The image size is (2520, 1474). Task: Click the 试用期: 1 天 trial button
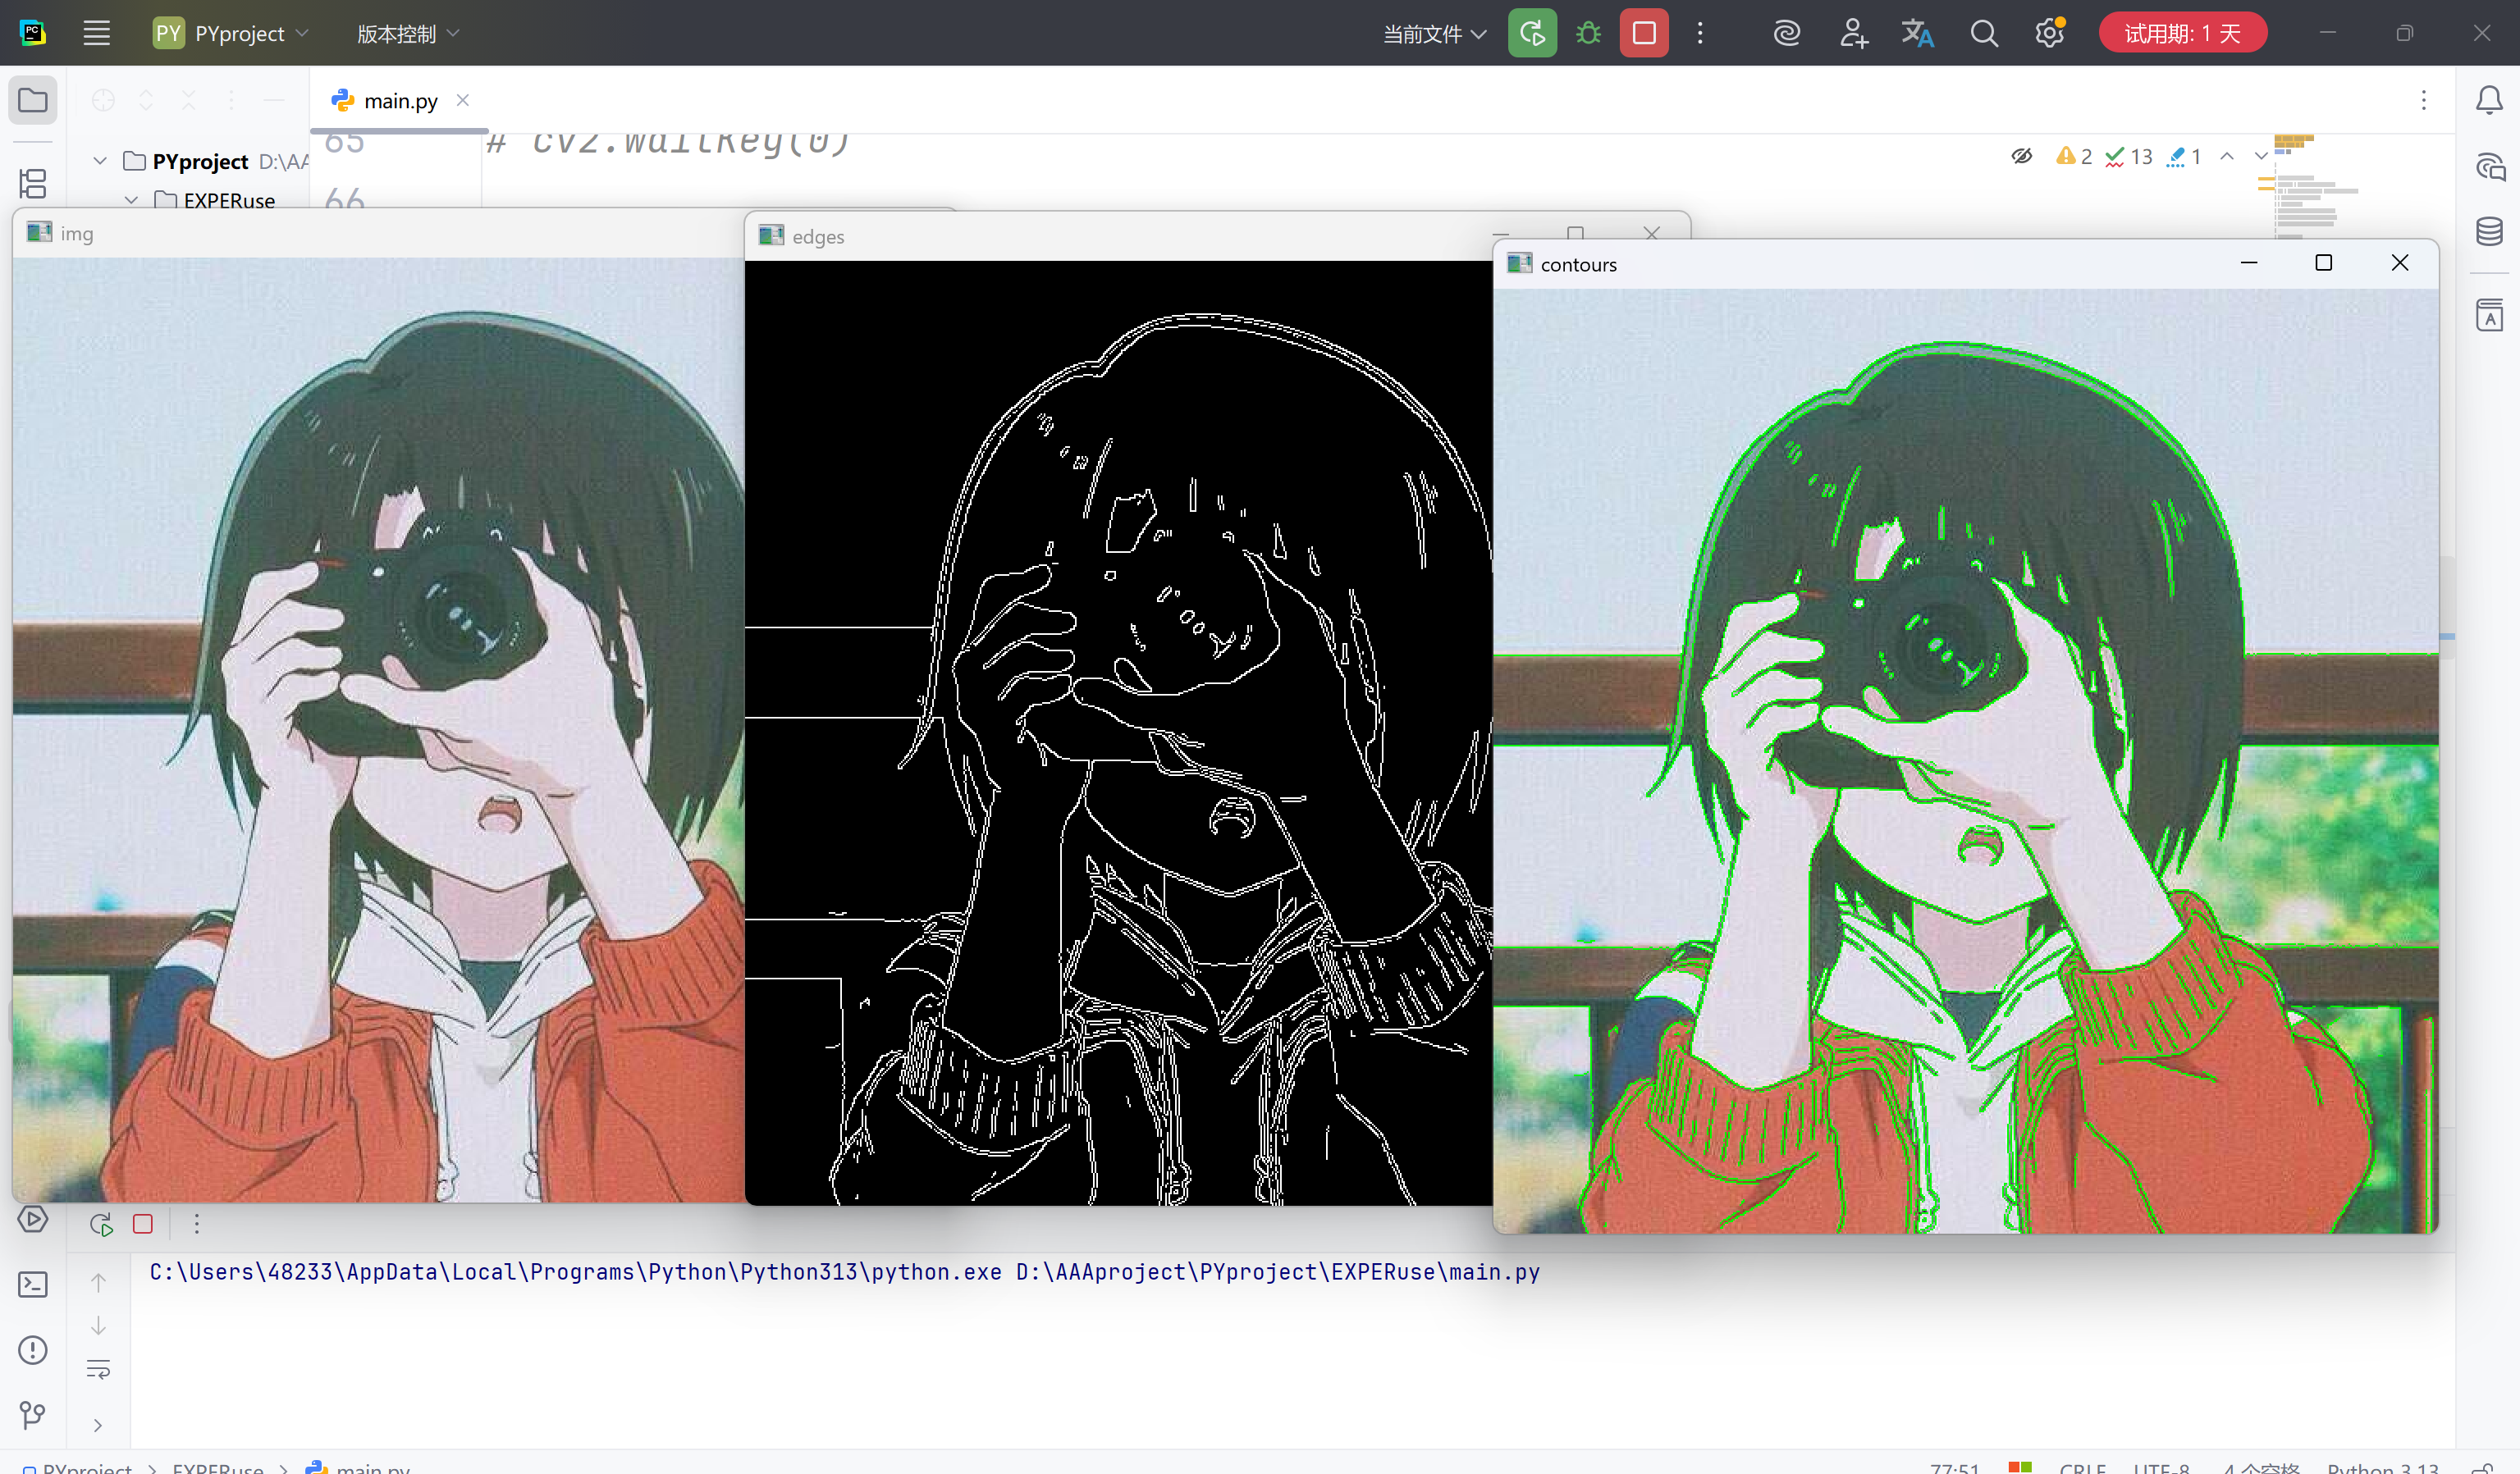pyautogui.click(x=2182, y=33)
